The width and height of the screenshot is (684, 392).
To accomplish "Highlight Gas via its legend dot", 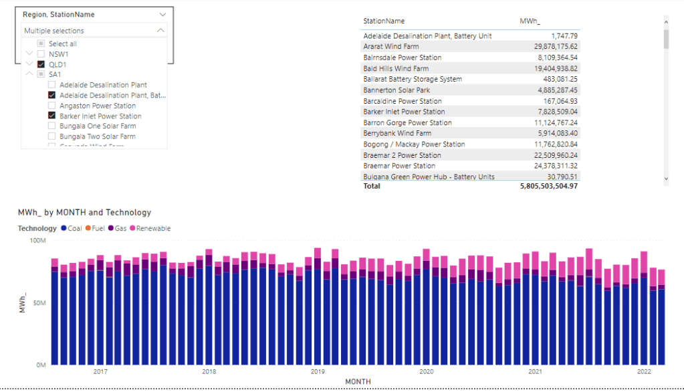I will [111, 228].
